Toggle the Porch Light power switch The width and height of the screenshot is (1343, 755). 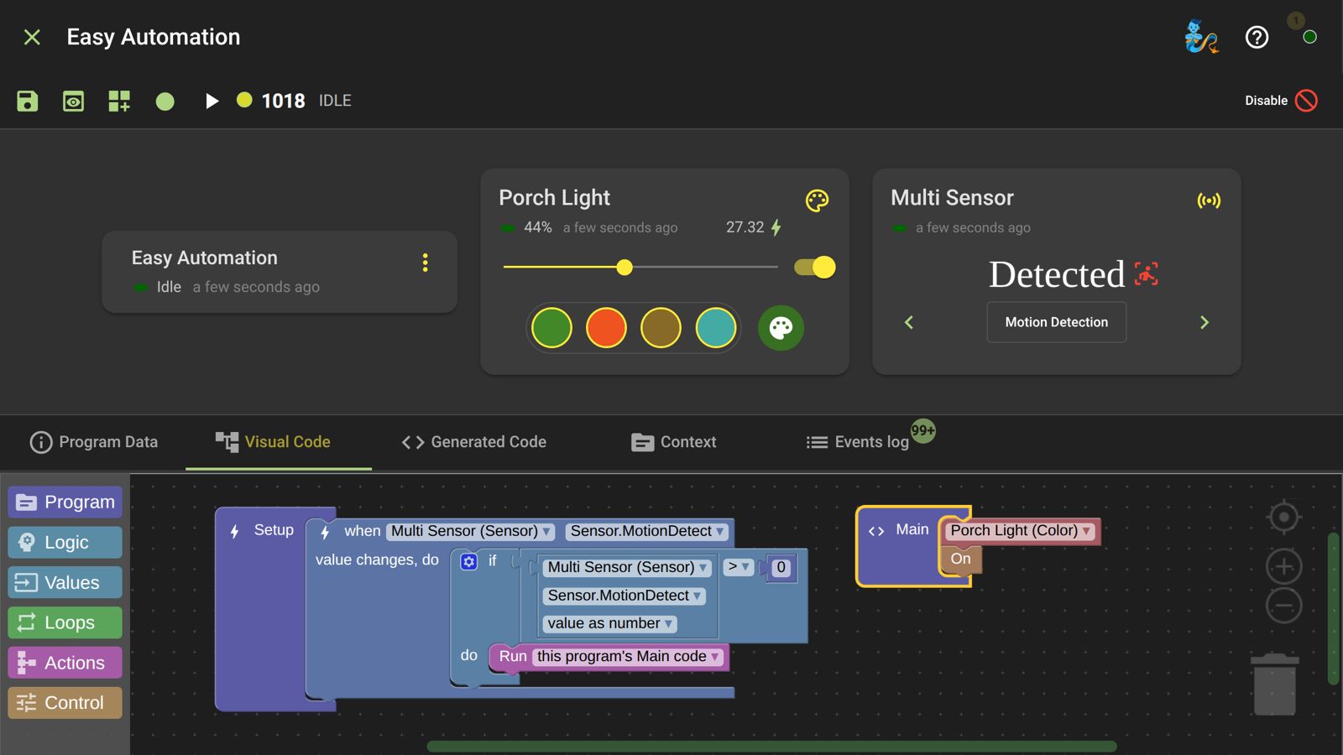coord(815,268)
